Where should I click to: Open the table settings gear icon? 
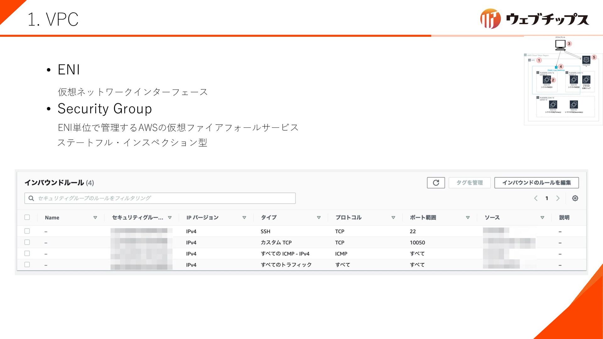click(575, 198)
